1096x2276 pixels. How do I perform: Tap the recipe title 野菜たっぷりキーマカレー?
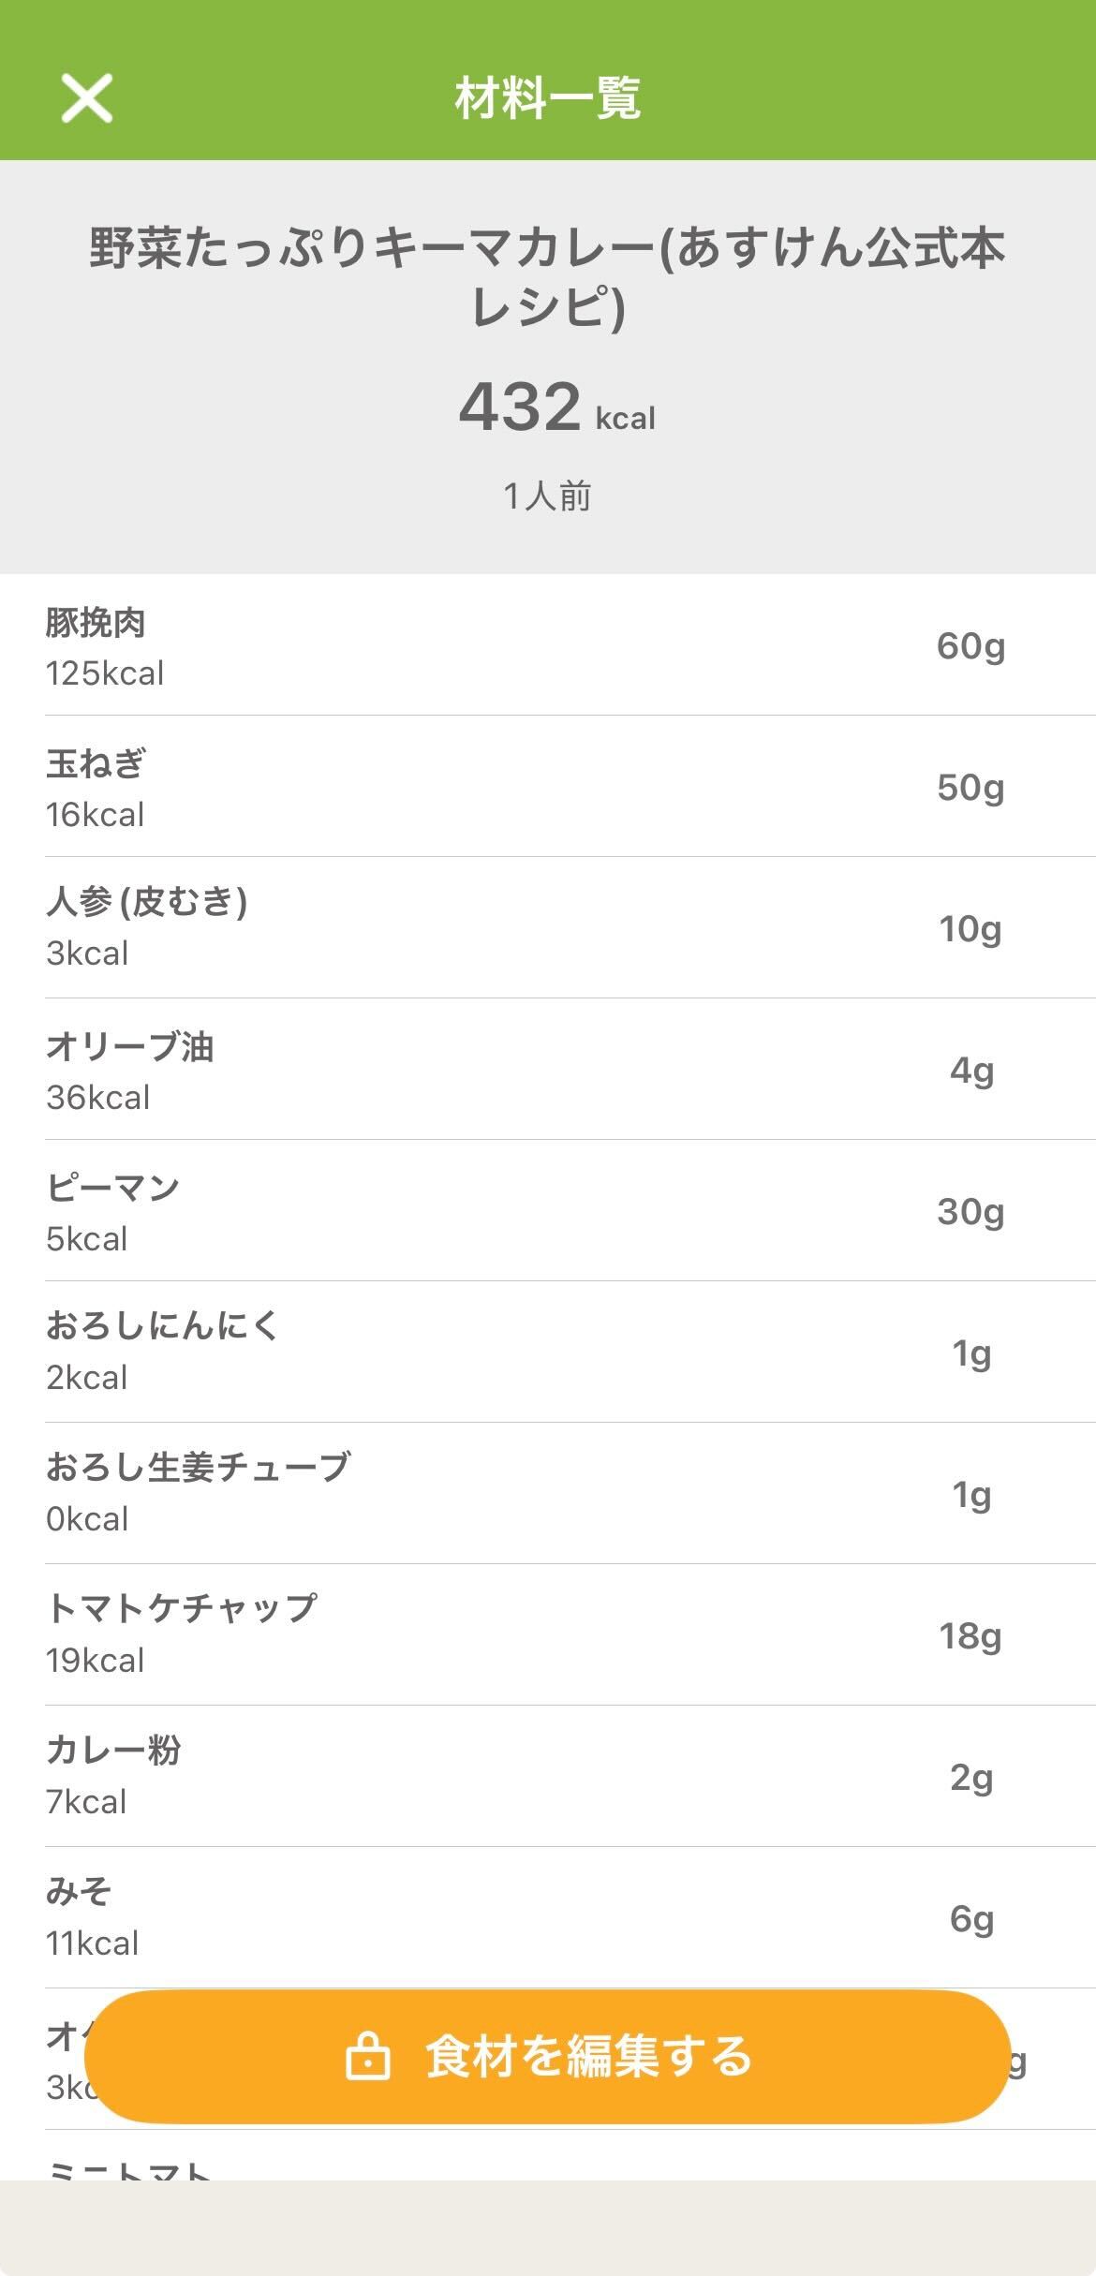point(548,277)
